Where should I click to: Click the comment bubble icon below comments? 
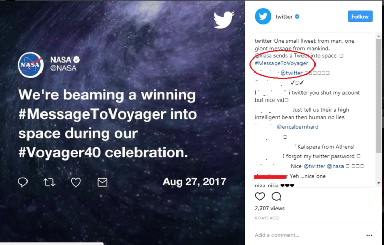277,196
